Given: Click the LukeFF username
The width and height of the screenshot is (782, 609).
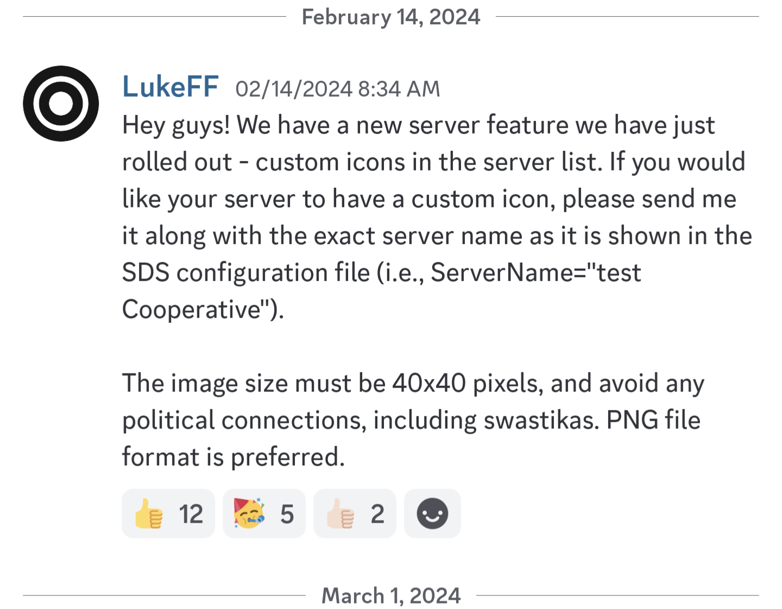Looking at the screenshot, I should (x=171, y=87).
